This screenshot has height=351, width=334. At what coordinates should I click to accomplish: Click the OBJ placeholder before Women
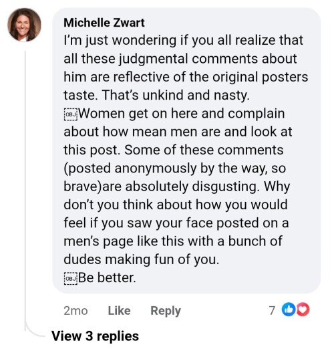70,114
